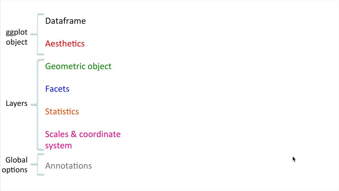Screen dimensions: 339x191
Task: Select the red Aesthetics label
Action: (x=65, y=44)
